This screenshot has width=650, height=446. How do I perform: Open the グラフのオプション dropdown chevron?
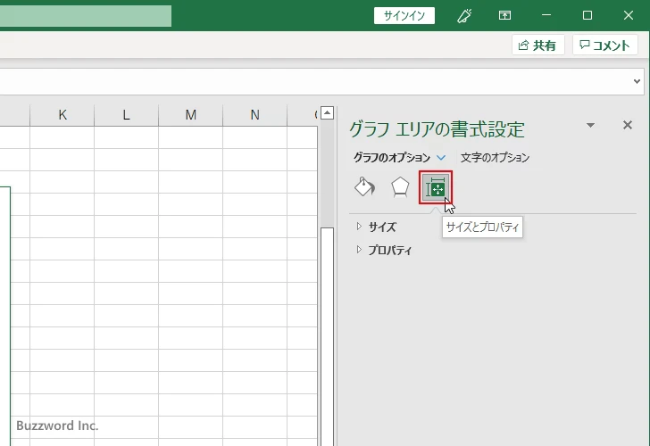pos(441,157)
